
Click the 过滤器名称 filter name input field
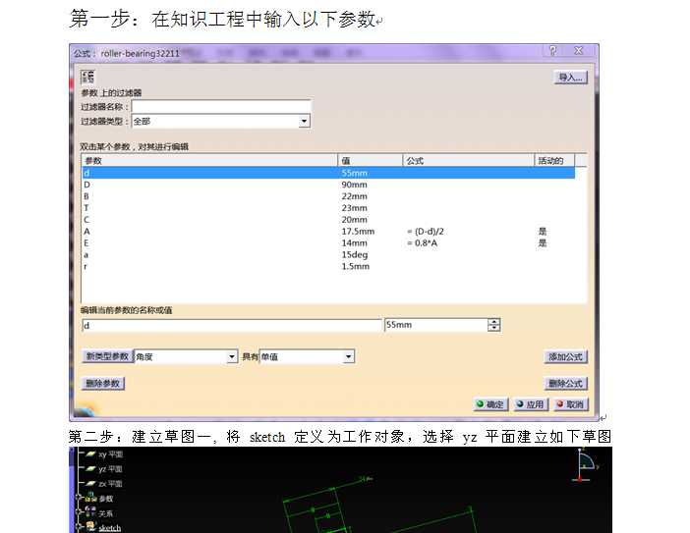point(221,106)
